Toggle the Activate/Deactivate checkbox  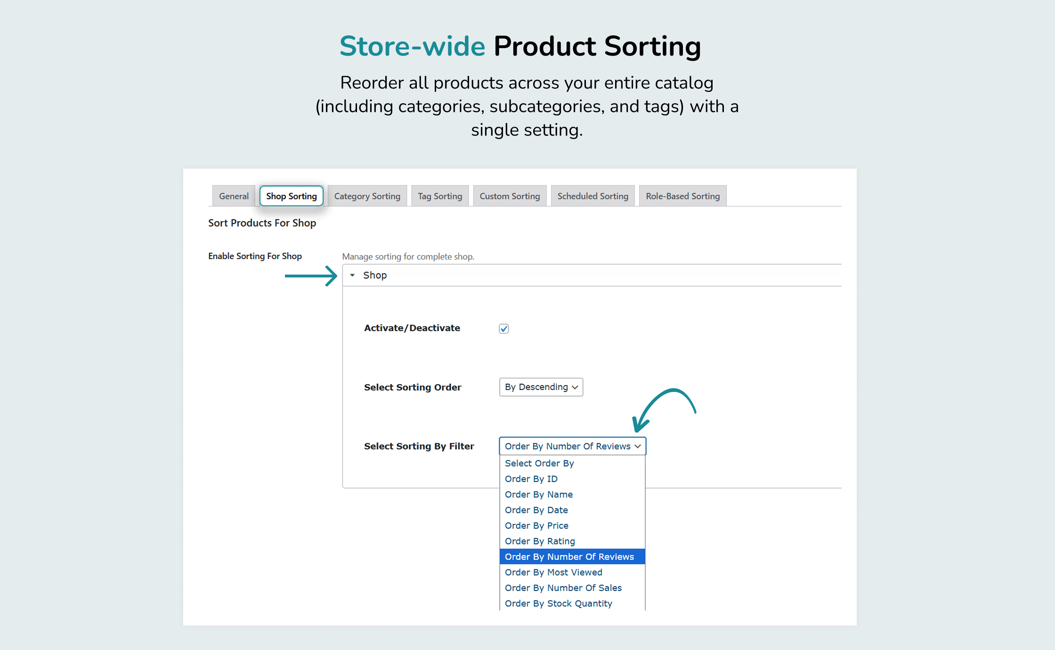point(504,329)
